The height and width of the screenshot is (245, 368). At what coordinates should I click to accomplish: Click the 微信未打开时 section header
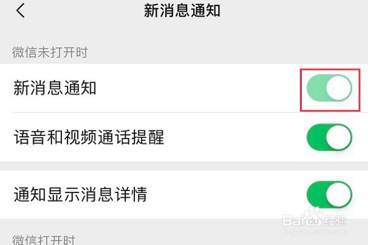pyautogui.click(x=50, y=52)
